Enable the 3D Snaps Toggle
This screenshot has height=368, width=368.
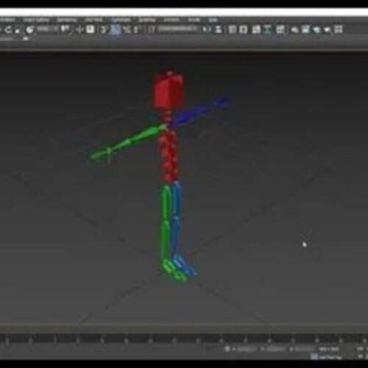point(103,29)
